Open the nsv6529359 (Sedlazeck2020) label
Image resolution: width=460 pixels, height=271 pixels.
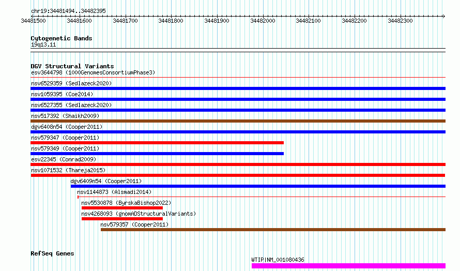(x=71, y=83)
